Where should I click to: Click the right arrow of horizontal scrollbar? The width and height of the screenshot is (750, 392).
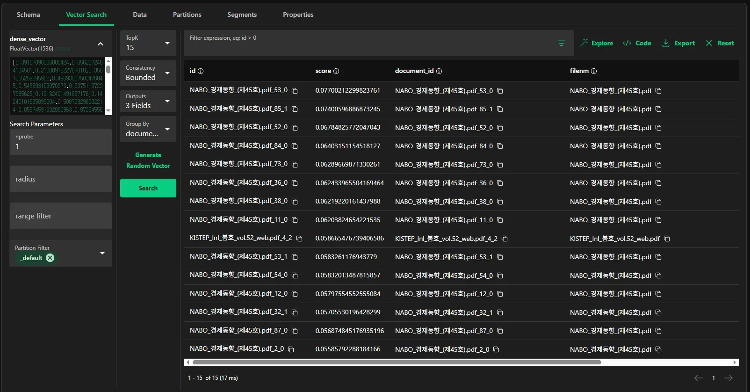coord(735,362)
